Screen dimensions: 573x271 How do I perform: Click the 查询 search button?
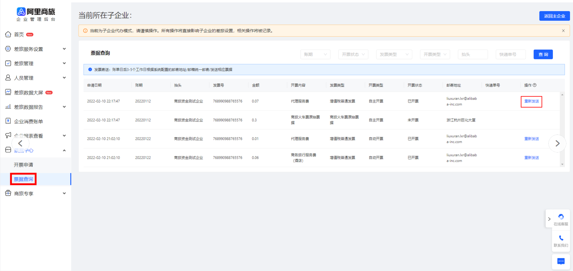(543, 54)
